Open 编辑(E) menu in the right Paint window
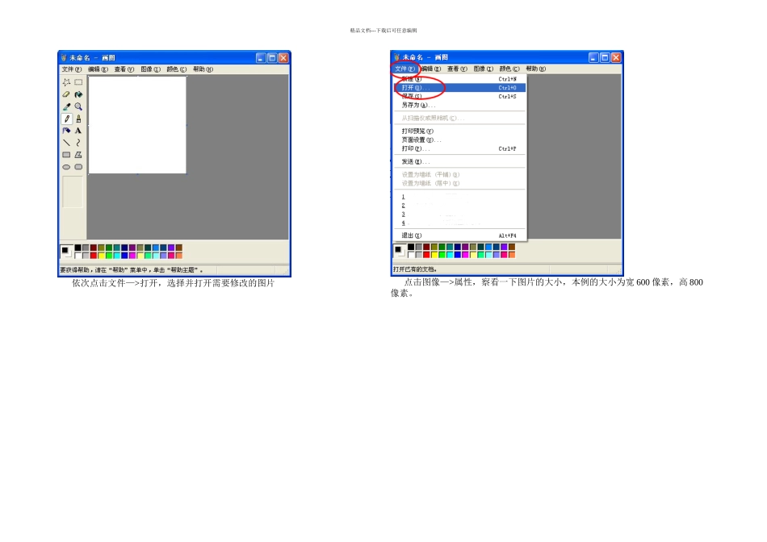The image size is (767, 542). tap(431, 69)
